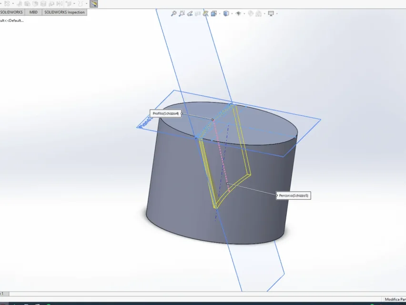The image size is (406, 305).
Task: Open the Hide/Show Items dropdown arrow
Action: (x=244, y=13)
